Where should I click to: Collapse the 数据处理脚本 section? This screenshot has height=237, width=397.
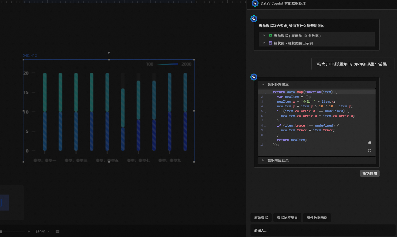263,84
